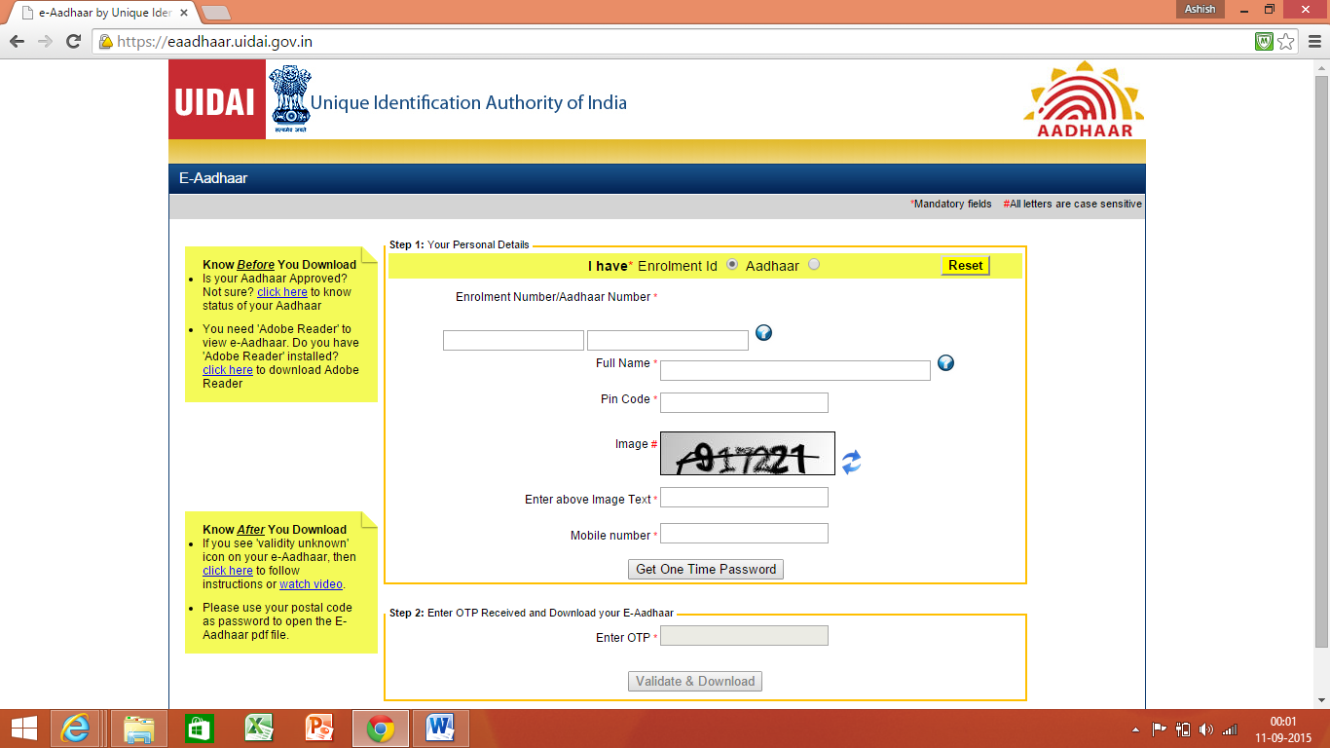Focus the Mobile number field
The height and width of the screenshot is (748, 1330).
(x=744, y=533)
